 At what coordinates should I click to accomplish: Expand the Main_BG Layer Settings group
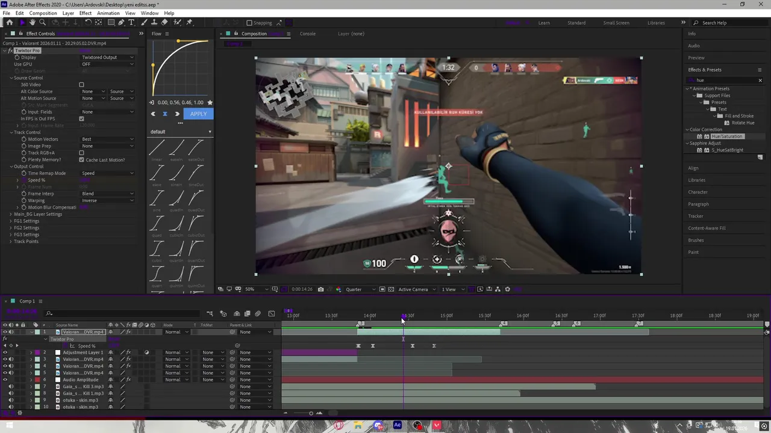[x=11, y=214]
